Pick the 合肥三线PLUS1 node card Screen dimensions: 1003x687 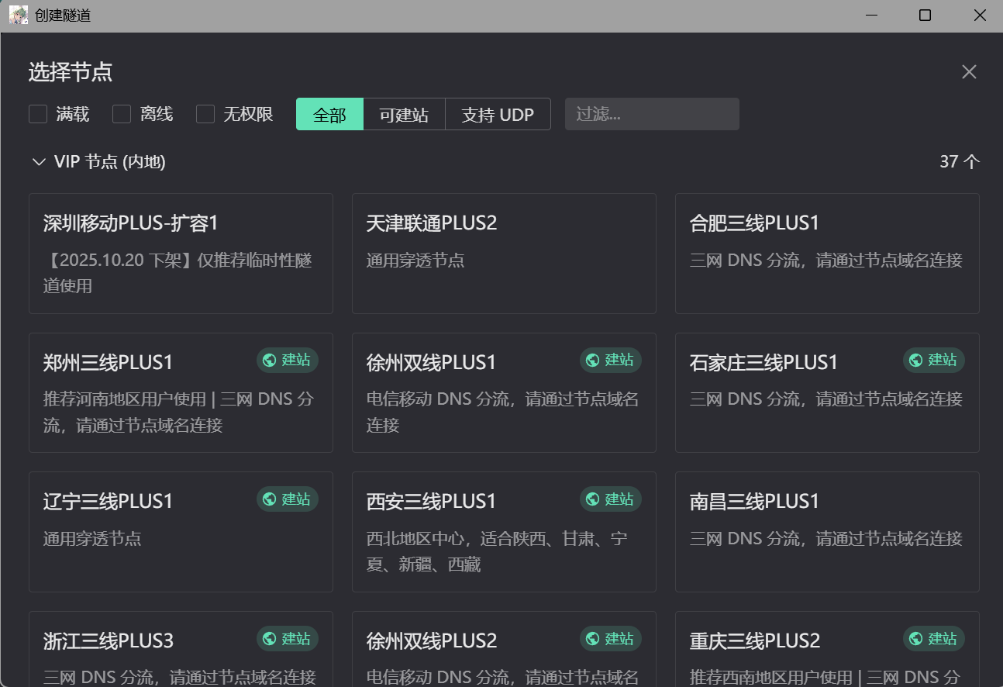click(x=827, y=254)
